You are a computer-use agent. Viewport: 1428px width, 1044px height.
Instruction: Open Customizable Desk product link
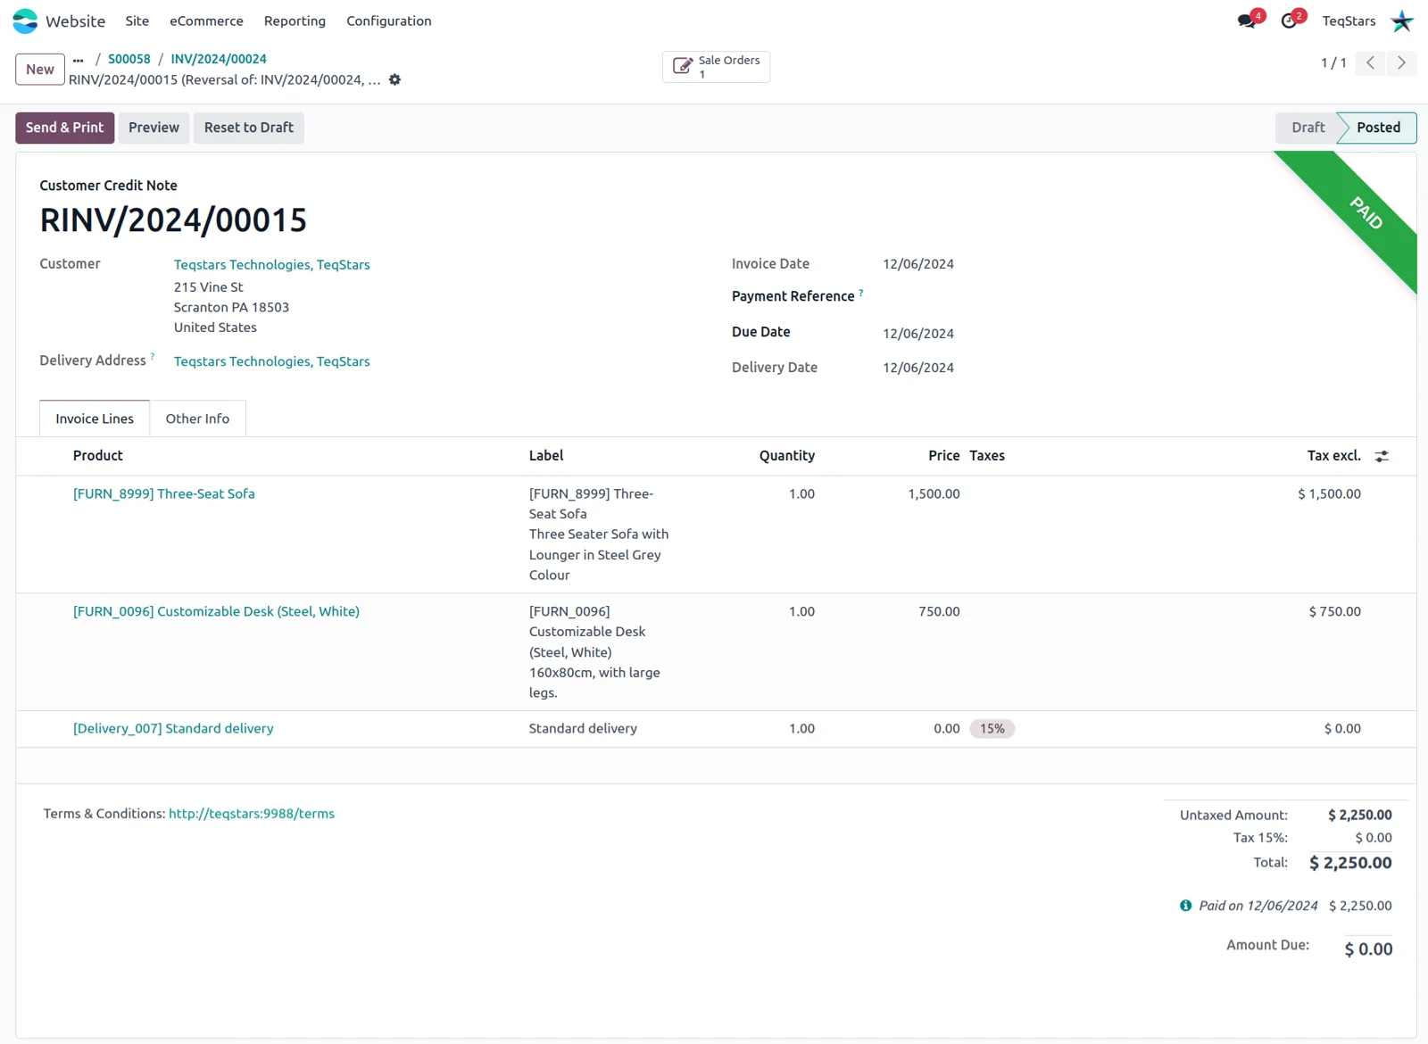tap(216, 611)
